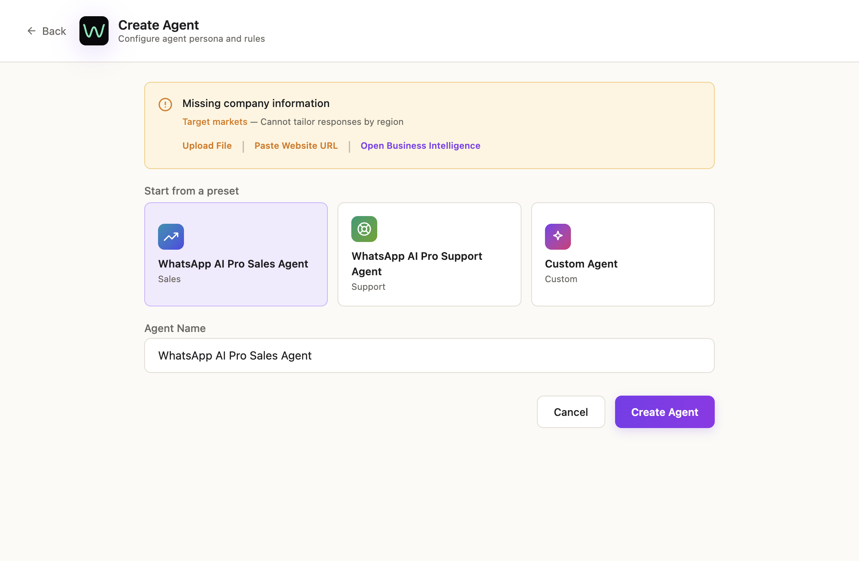Open Business Intelligence link

(x=421, y=146)
